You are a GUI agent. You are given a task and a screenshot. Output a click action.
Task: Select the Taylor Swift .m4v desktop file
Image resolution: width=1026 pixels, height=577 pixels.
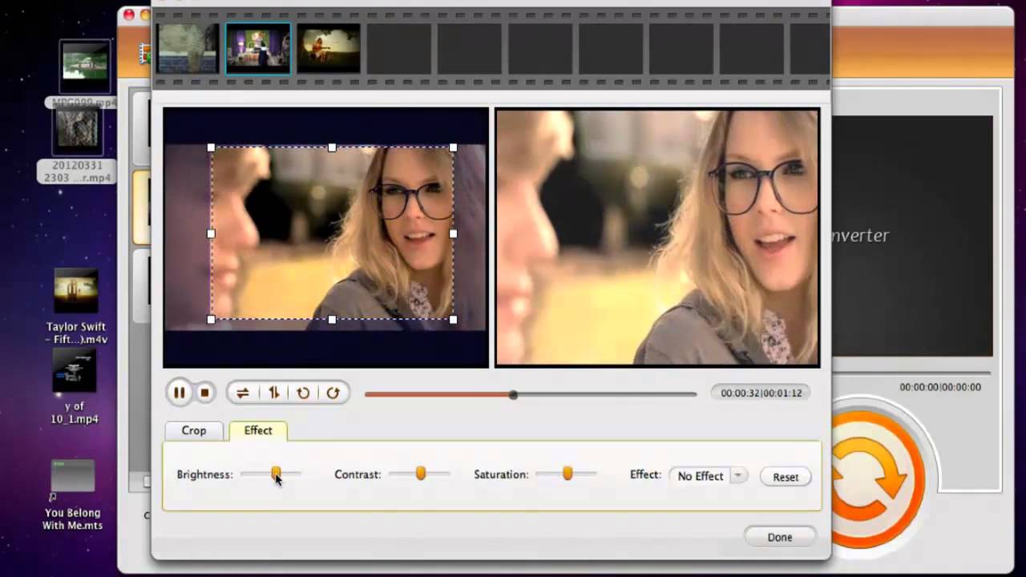(x=76, y=307)
